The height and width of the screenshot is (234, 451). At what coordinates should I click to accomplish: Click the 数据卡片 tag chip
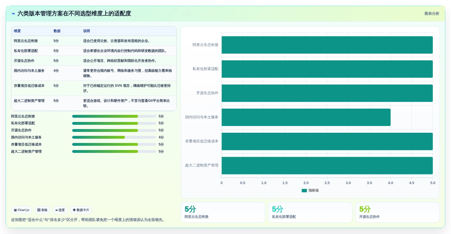pos(81,210)
